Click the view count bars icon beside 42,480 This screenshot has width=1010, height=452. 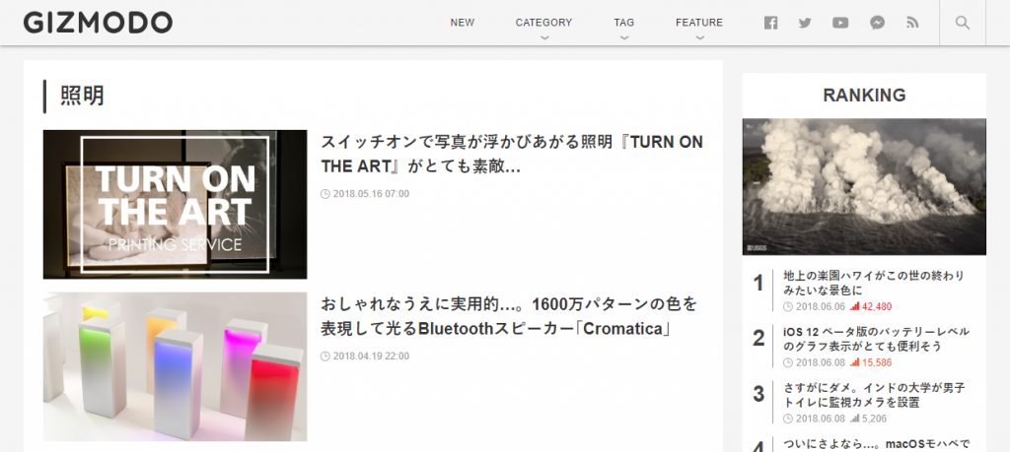[855, 306]
